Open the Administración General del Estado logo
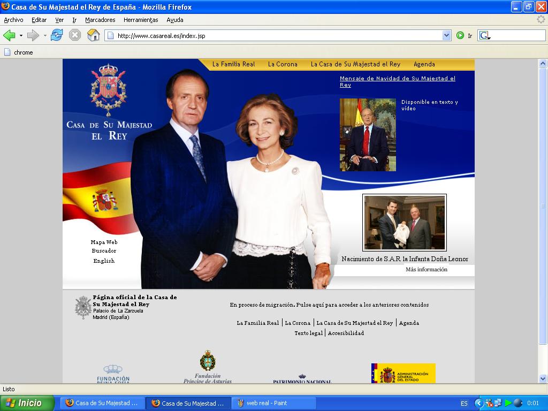Viewport: 548px width, 411px height. click(404, 373)
